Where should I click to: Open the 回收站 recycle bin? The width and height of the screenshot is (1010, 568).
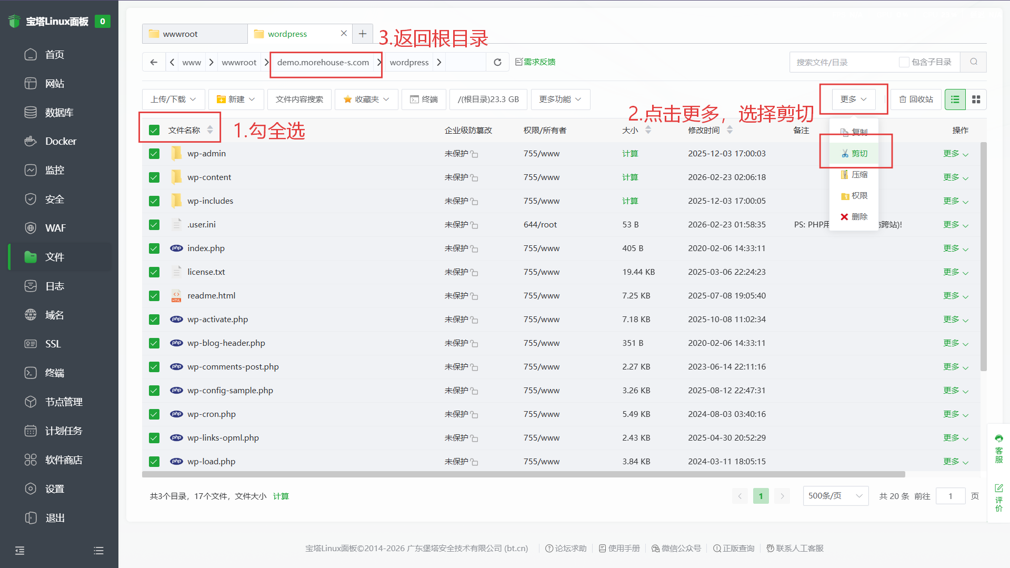click(916, 99)
